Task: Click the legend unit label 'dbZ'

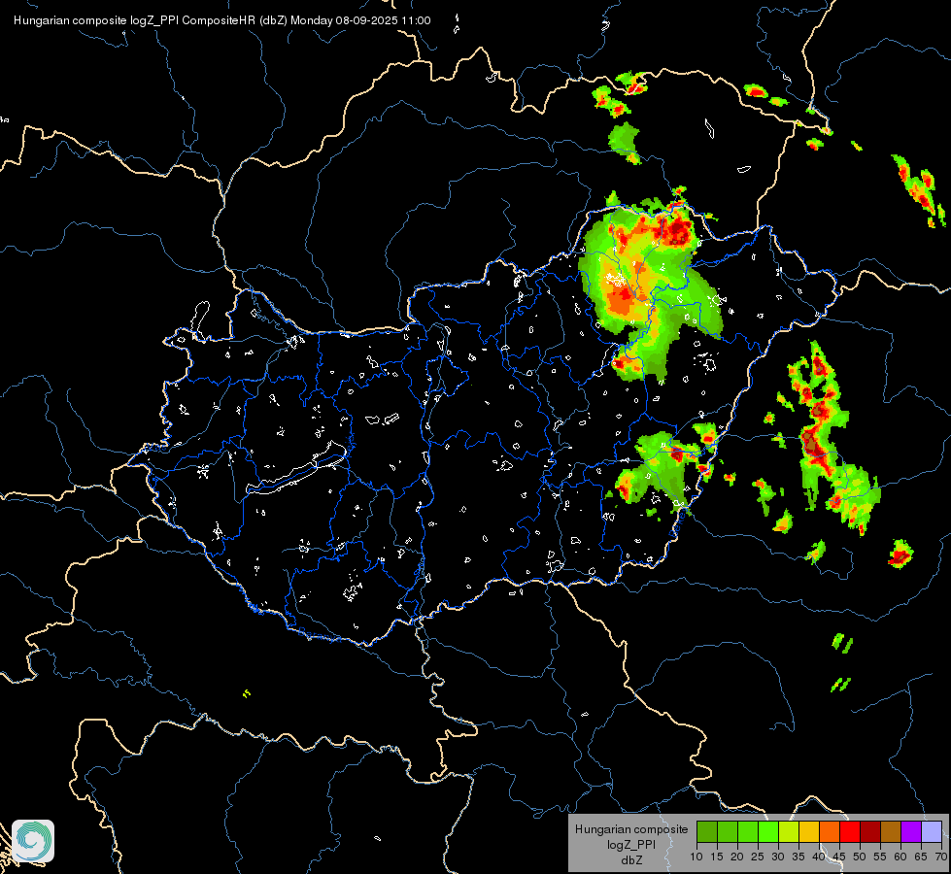Action: pyautogui.click(x=631, y=860)
